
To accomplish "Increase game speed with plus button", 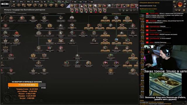I will click(179, 10).
